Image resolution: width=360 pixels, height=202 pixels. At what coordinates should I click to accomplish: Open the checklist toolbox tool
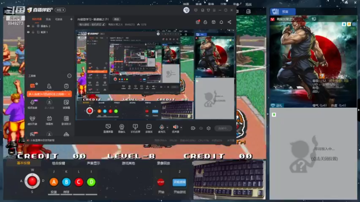pyautogui.click(x=66, y=86)
